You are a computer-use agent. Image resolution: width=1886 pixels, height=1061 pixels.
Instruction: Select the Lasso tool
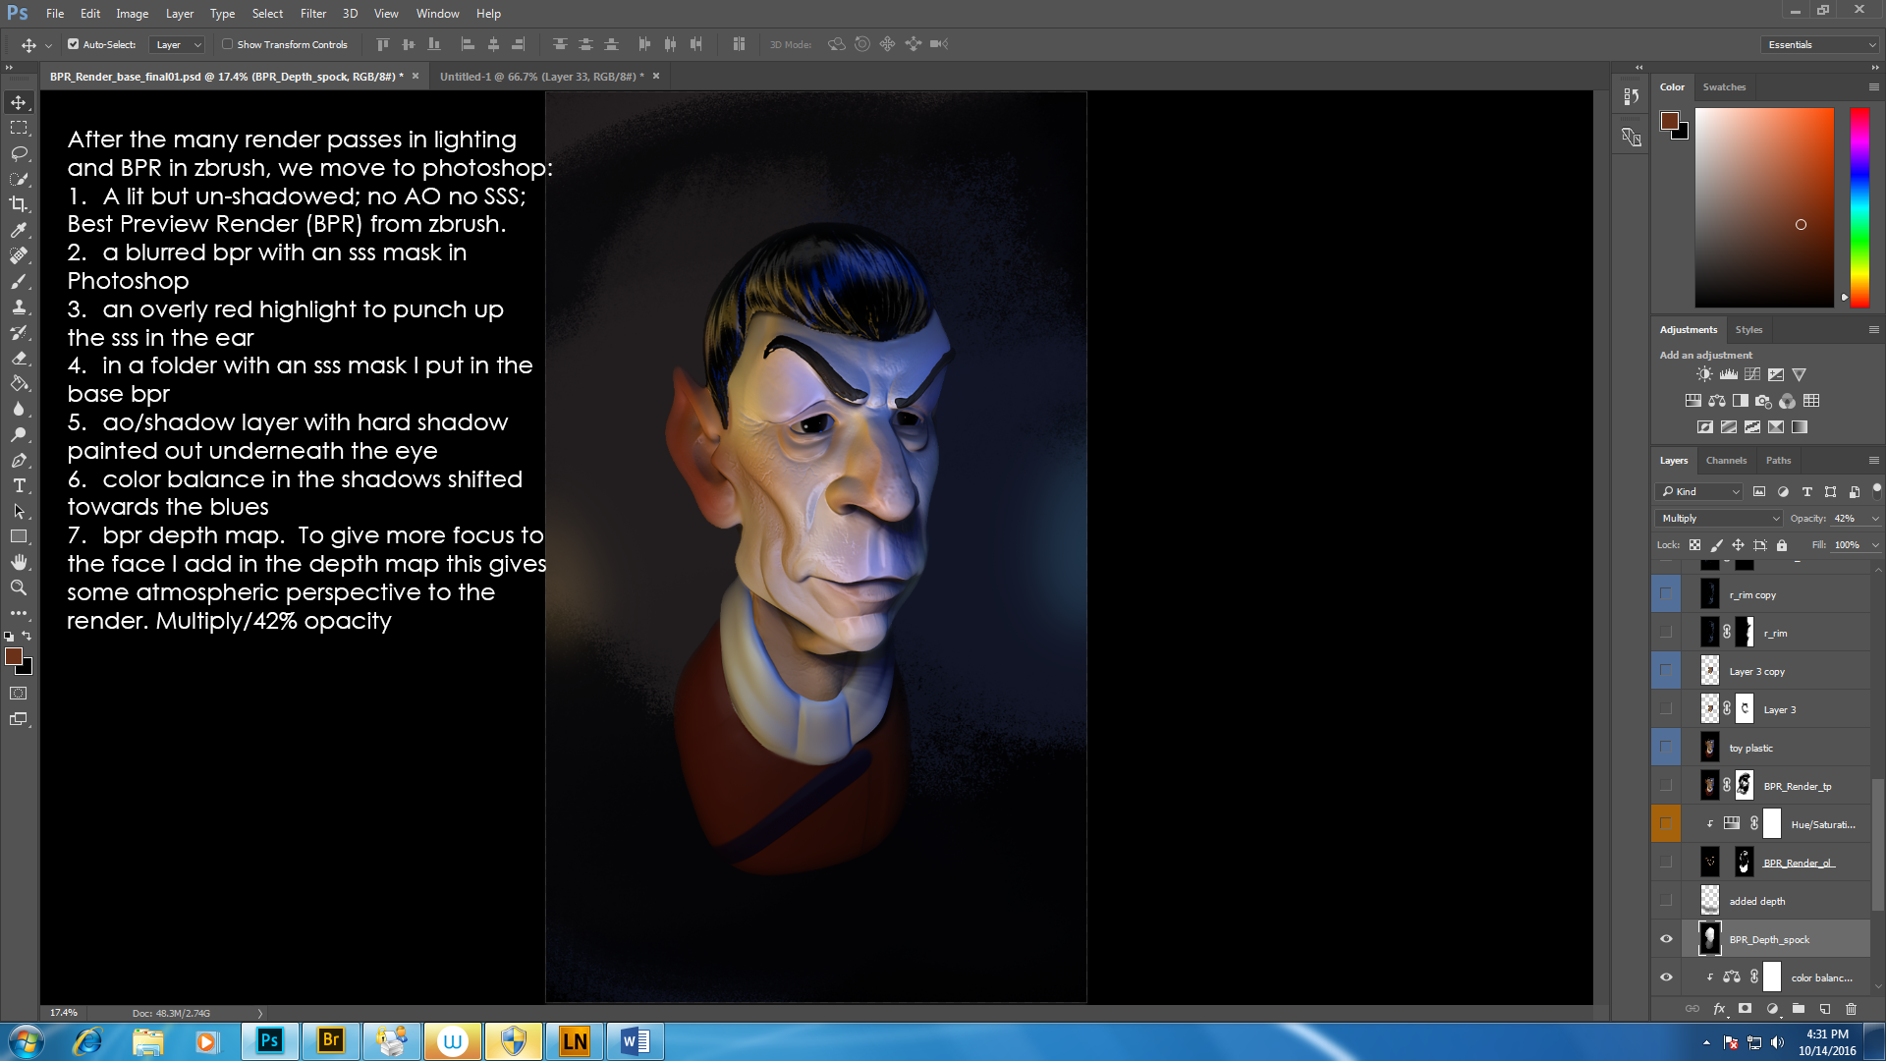19,153
